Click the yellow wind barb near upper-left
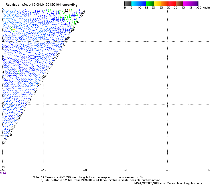211x185 pixels. (x=14, y=29)
